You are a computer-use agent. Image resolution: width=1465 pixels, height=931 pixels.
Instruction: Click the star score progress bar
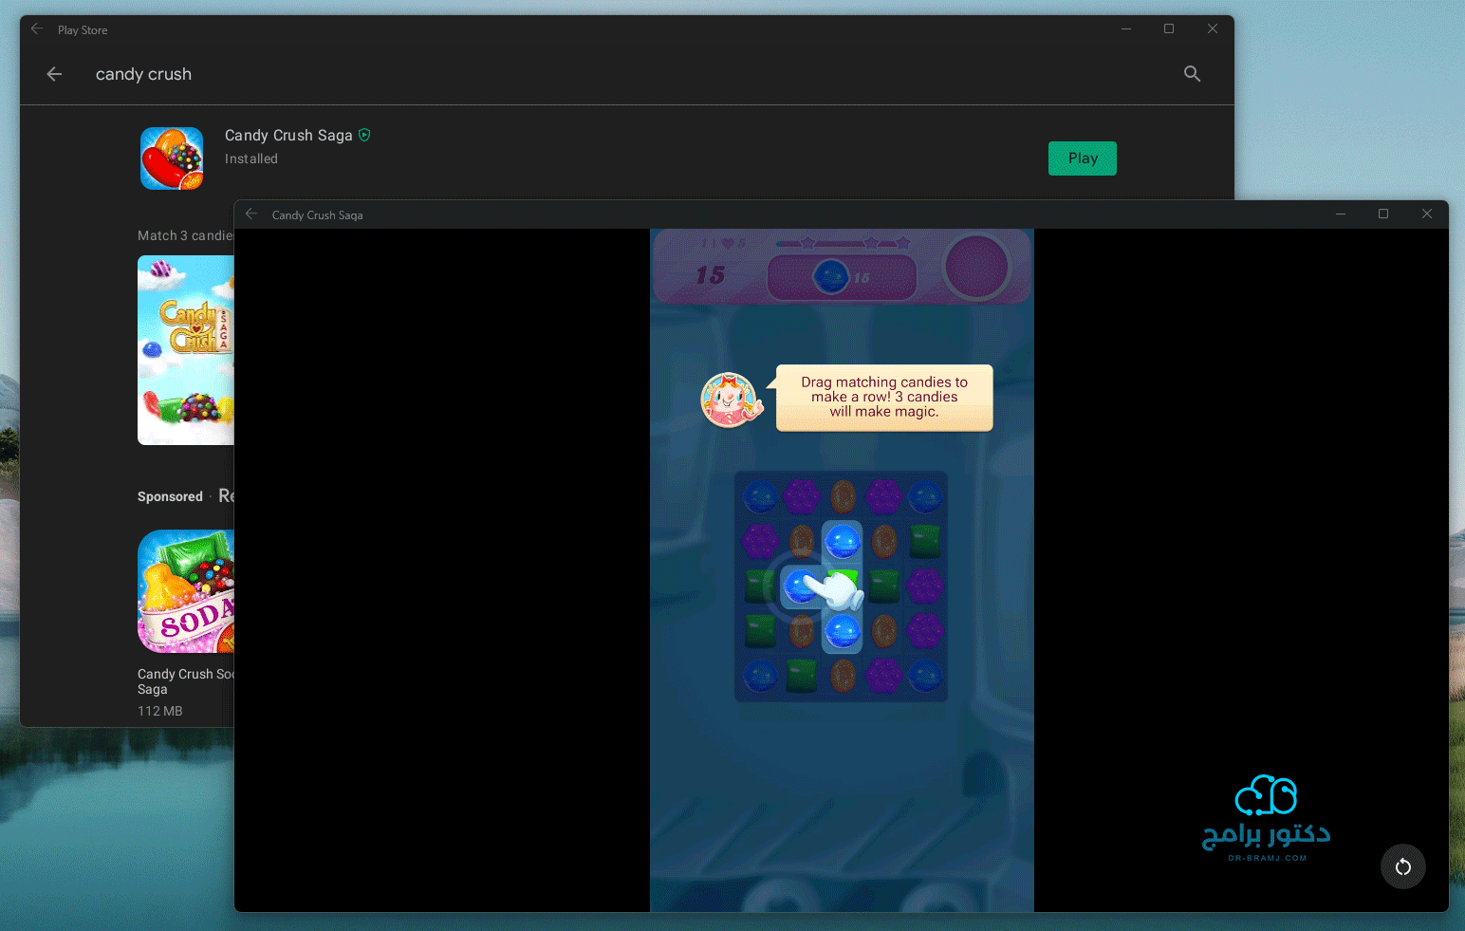(844, 243)
